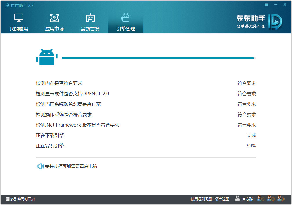Image resolution: width=292 pixels, height=205 pixels.
Task: Click the engine install progress bar
Action: 159,58
